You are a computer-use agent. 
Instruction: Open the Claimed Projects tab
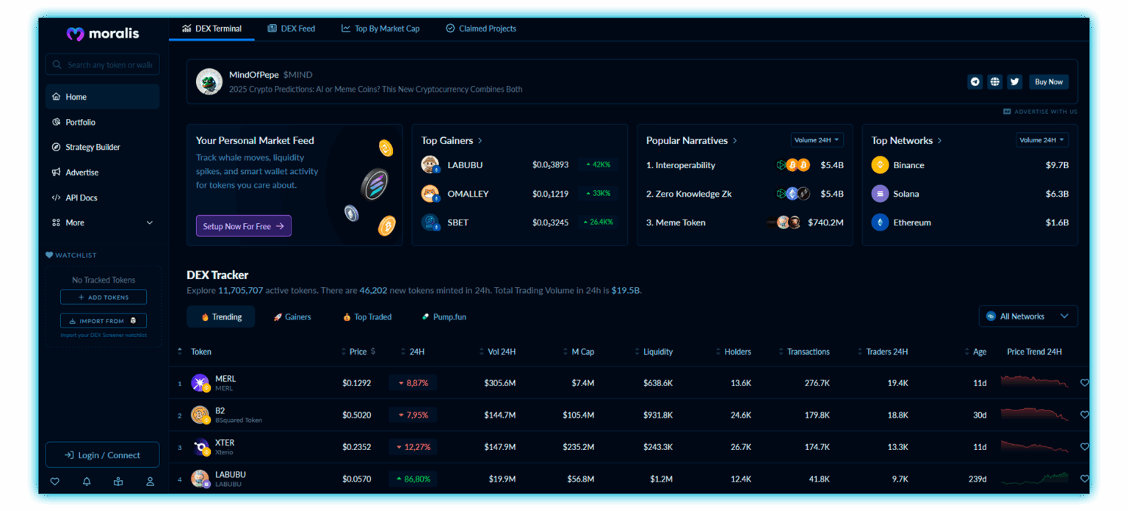(481, 29)
